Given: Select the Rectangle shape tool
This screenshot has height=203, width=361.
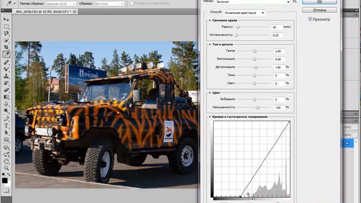Looking at the screenshot, I should click(6, 140).
